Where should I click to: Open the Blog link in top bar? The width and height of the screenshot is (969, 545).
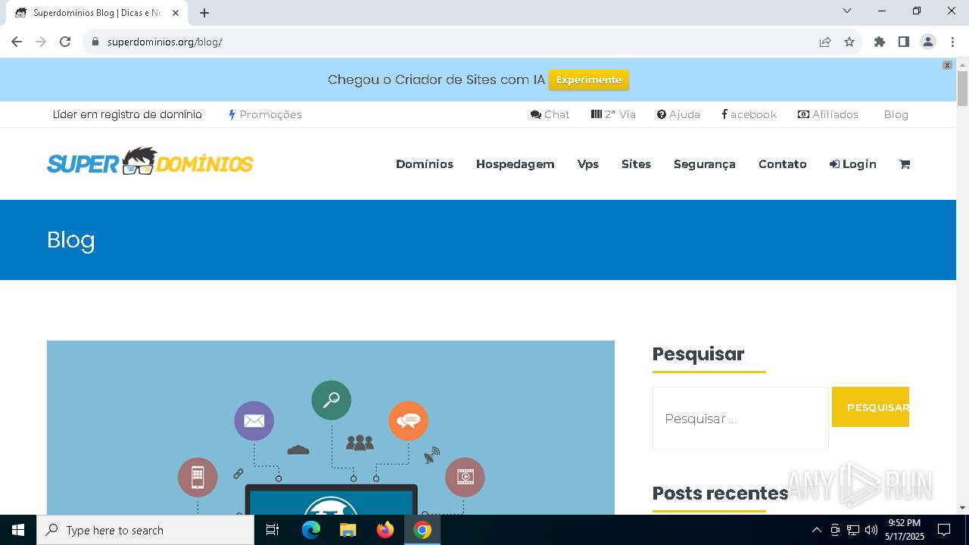896,114
